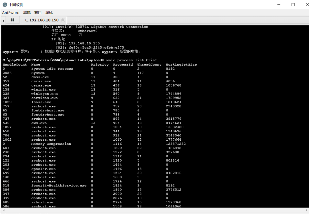Screen dimensions: 309x214
Task: Open the 调试 menu
Action: pyautogui.click(x=49, y=13)
